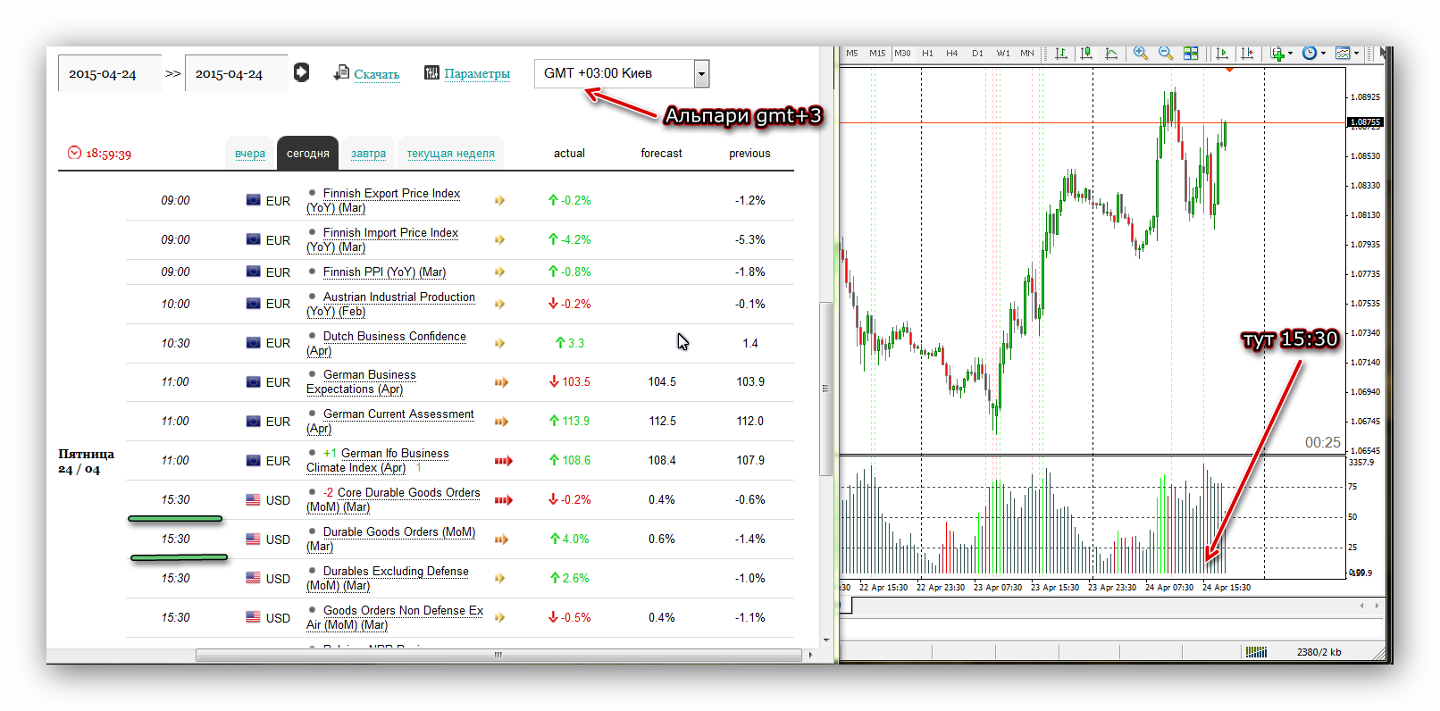
Task: Open Finnish Import Price Index event
Action: [x=382, y=239]
